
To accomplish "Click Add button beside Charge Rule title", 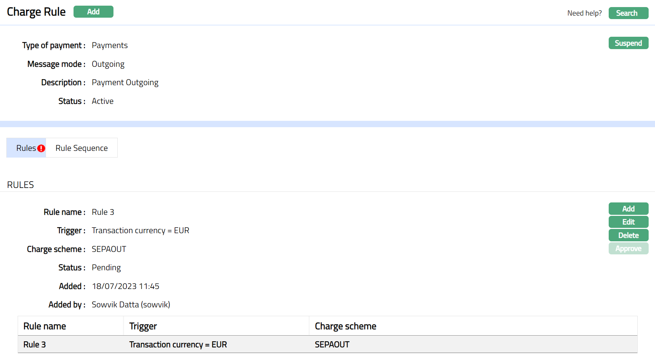I will [x=93, y=12].
